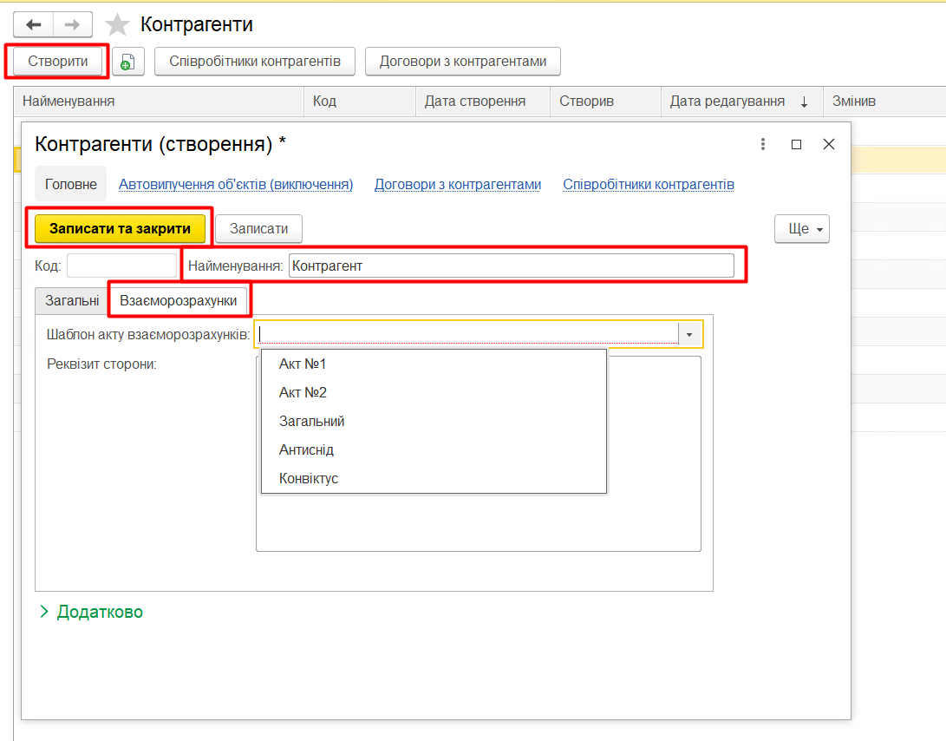Click into the Найменування input field
This screenshot has width=946, height=741.
pos(511,266)
